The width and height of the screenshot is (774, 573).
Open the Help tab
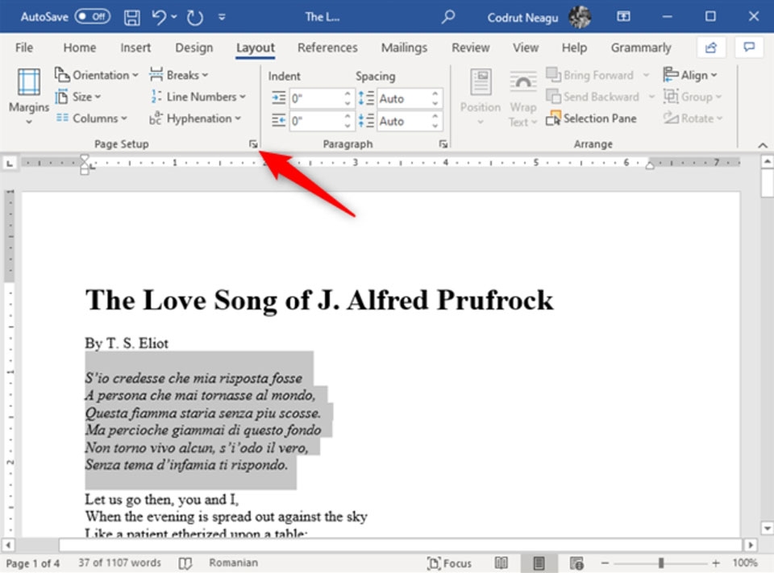[574, 48]
